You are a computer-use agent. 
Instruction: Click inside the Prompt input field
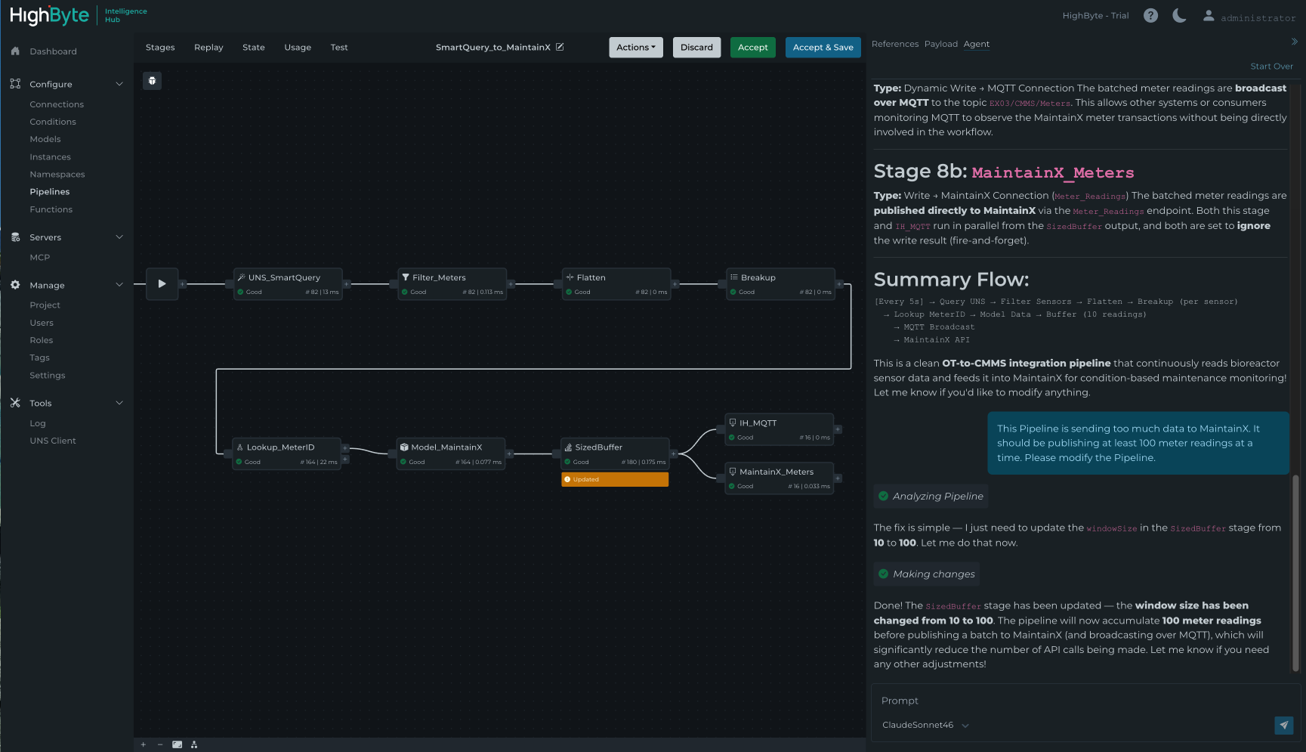point(1057,701)
